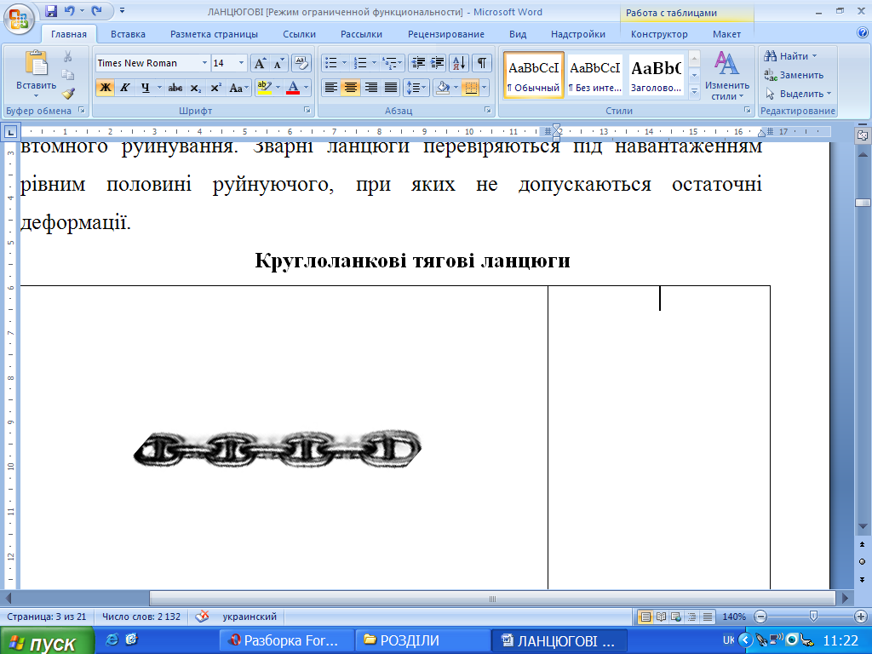Toggle bold formatting Ж
The height and width of the screenshot is (654, 872).
(x=105, y=88)
